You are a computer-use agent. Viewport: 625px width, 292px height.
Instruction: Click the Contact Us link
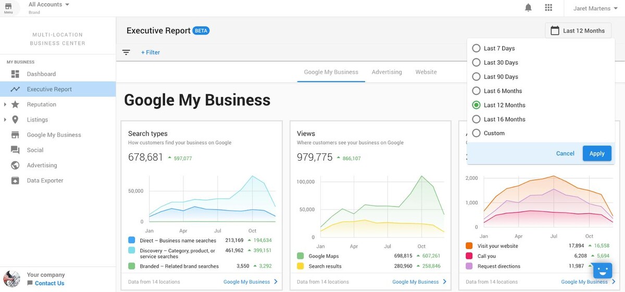pos(49,283)
